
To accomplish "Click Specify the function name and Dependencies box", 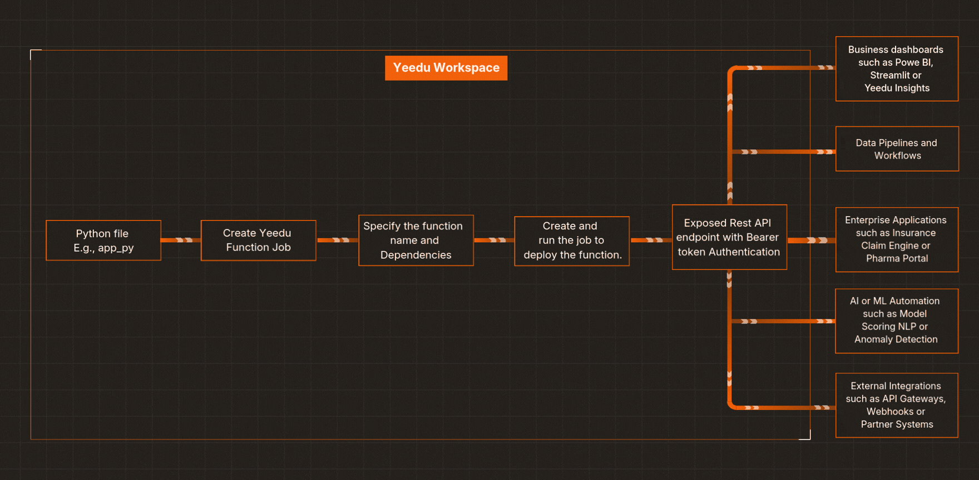I will point(416,241).
